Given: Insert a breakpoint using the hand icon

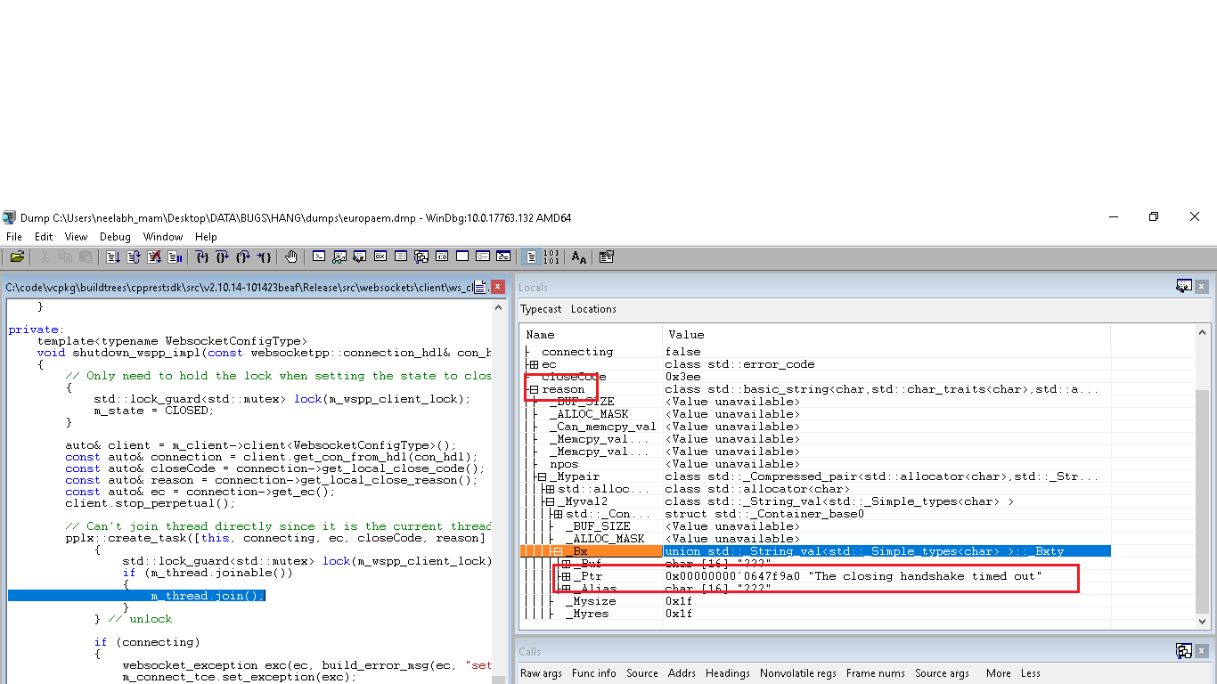Looking at the screenshot, I should (x=291, y=257).
